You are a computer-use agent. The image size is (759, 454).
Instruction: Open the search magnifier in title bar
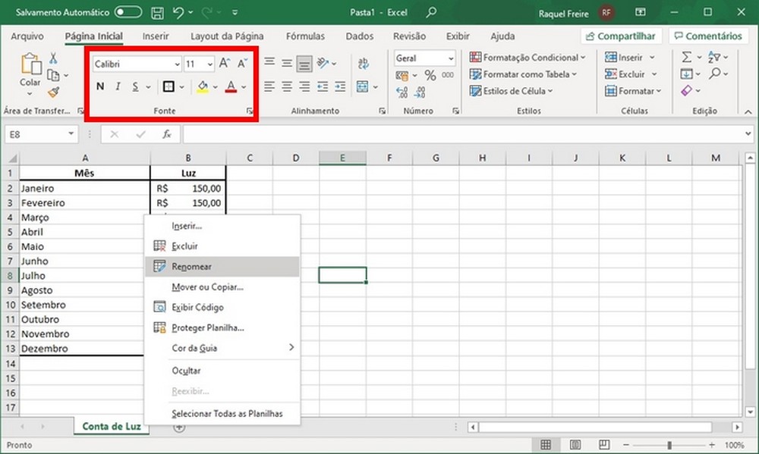431,12
